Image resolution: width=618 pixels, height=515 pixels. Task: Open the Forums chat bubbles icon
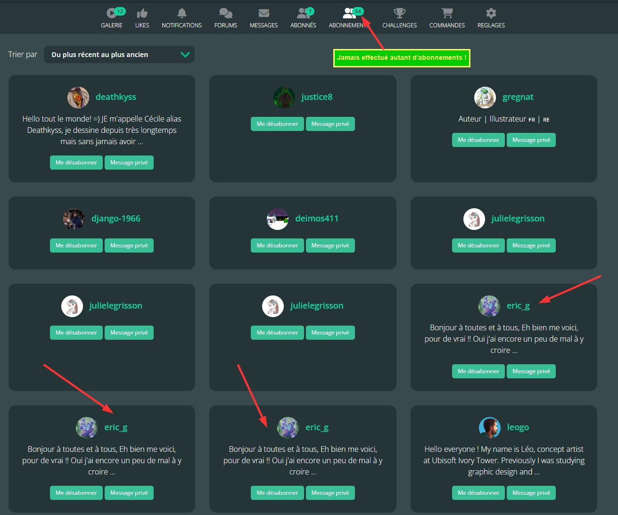[226, 14]
